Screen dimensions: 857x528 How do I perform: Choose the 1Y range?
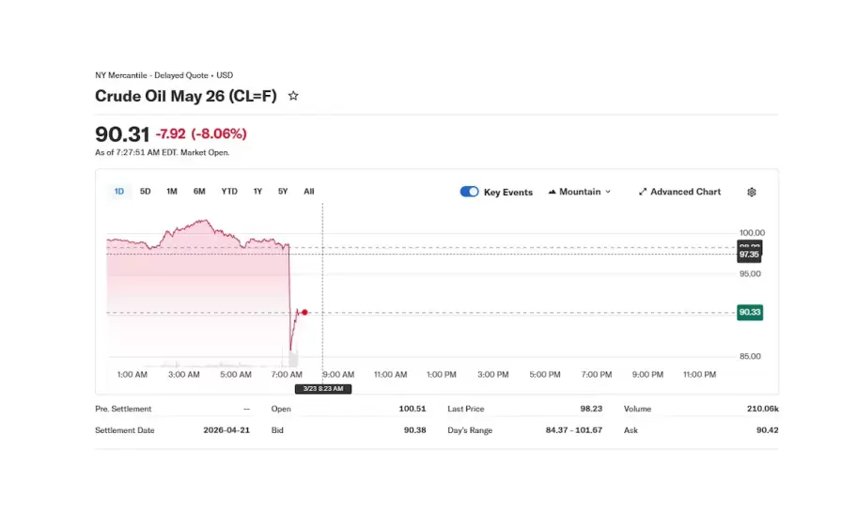[258, 192]
